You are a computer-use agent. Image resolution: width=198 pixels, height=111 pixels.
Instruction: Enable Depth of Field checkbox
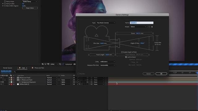(122, 52)
